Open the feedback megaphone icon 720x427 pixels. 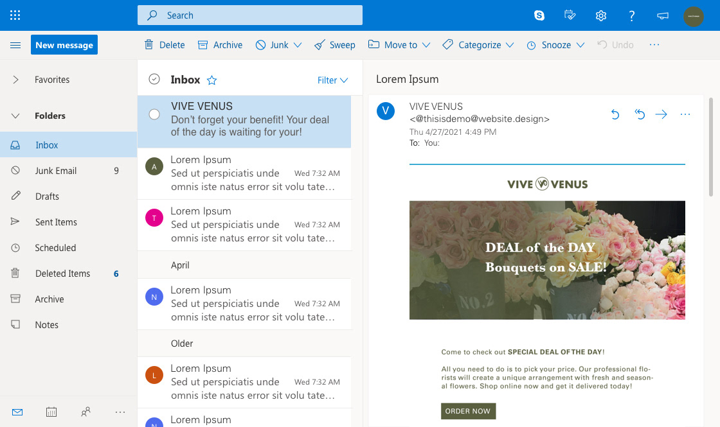pyautogui.click(x=663, y=15)
